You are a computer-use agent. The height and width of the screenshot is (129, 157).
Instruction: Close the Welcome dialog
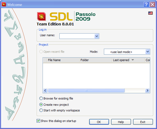152,5
